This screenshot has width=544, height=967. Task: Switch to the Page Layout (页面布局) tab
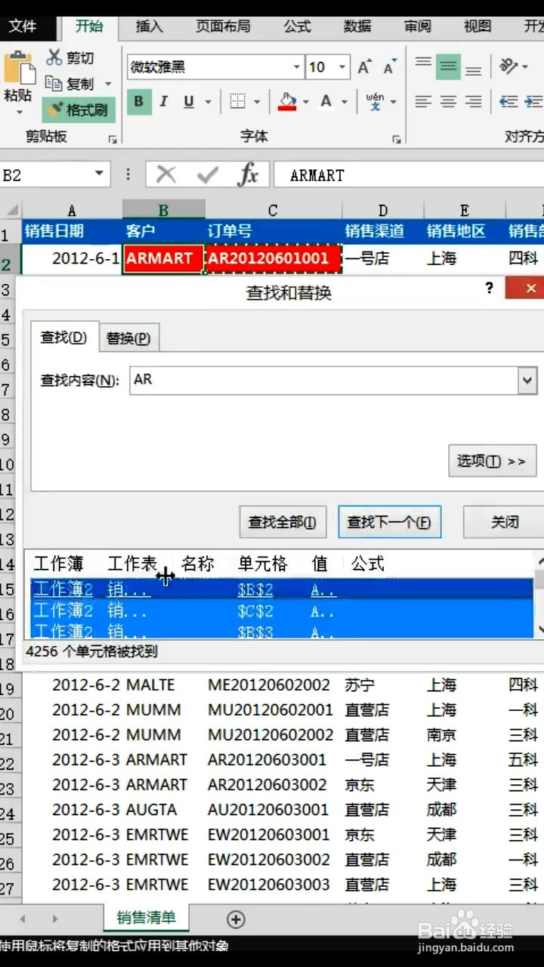tap(223, 26)
